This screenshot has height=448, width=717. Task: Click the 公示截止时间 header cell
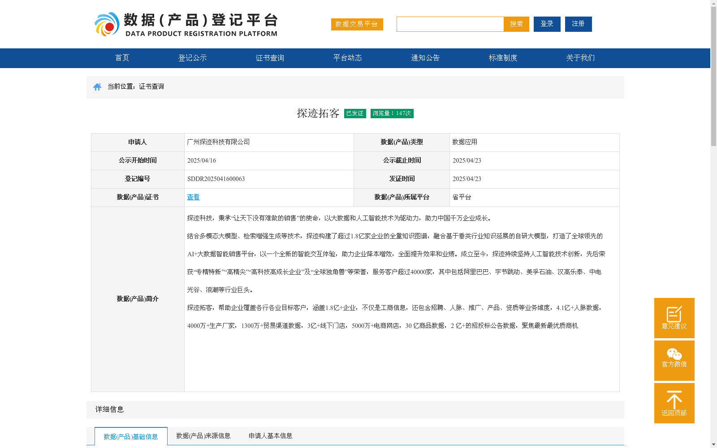coord(402,160)
